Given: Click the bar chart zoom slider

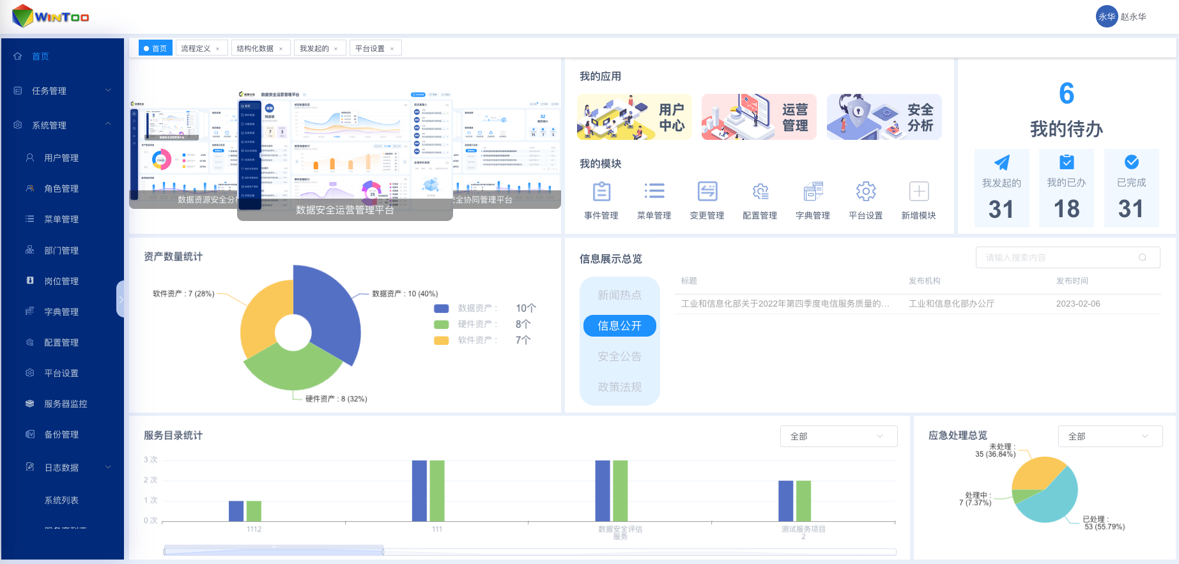Looking at the screenshot, I should click(x=274, y=551).
